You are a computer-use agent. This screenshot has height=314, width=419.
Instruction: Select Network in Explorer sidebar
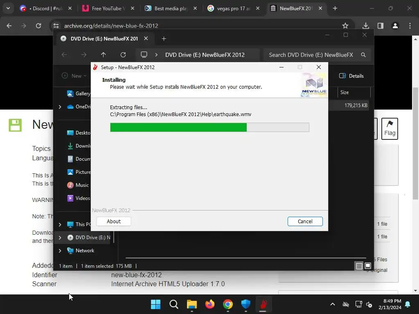point(81,251)
